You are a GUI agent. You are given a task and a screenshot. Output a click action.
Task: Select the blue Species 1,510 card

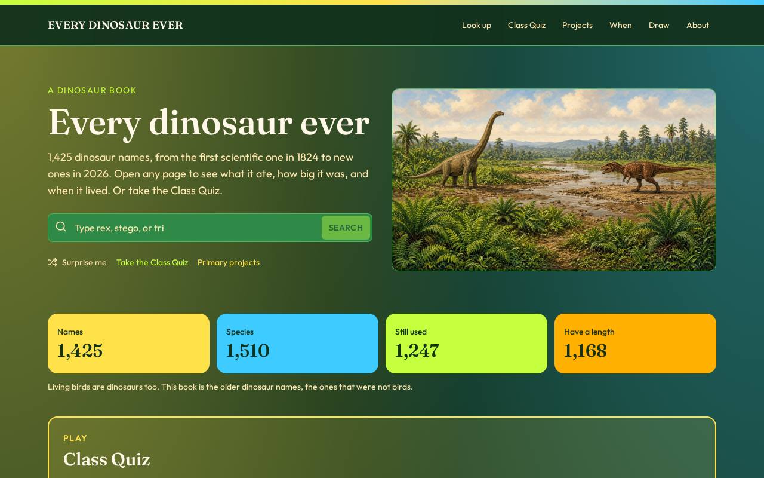(x=297, y=344)
